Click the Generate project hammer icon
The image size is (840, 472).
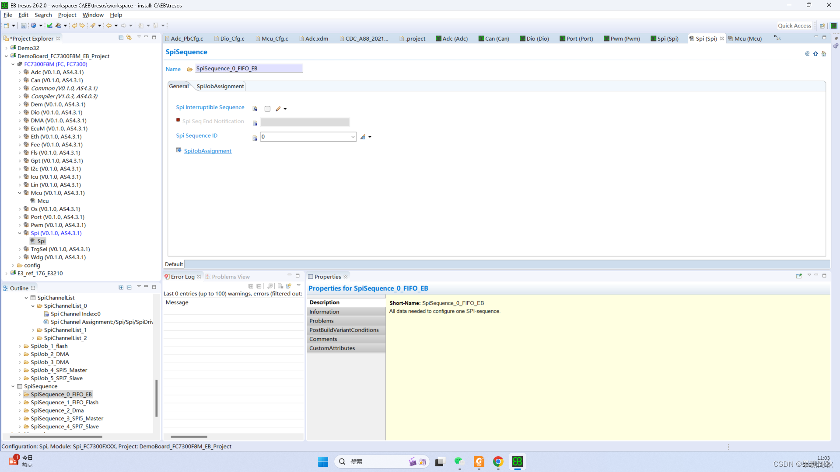tap(58, 26)
